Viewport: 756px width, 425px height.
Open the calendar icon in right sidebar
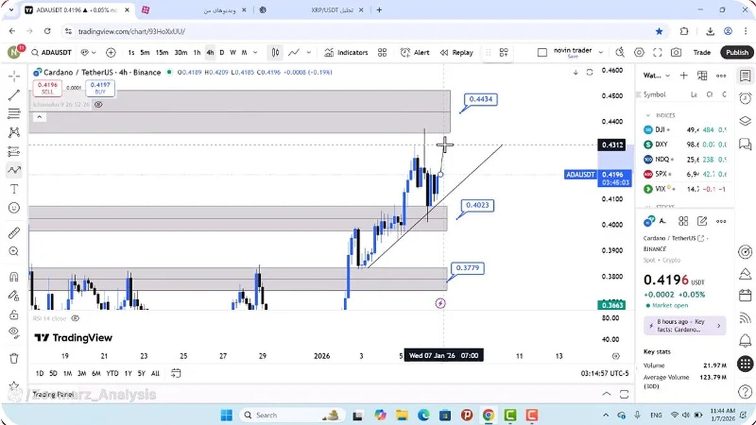[745, 295]
